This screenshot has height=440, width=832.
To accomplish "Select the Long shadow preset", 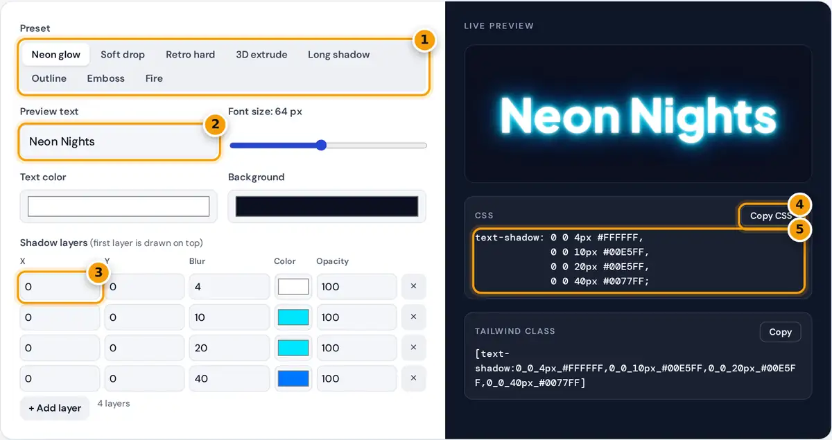I will click(339, 55).
